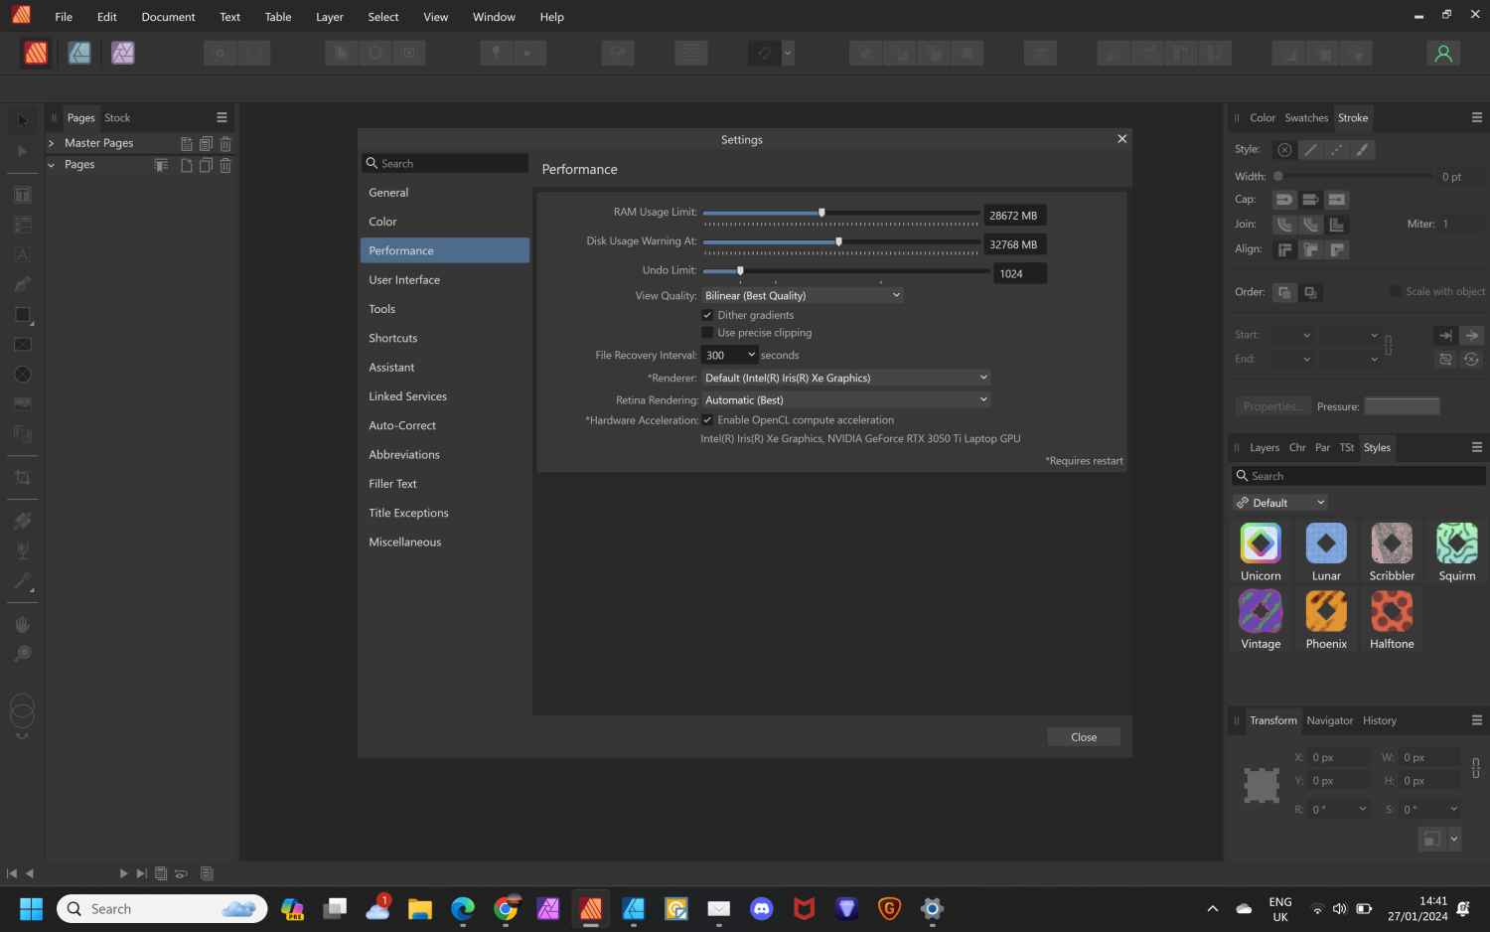Image resolution: width=1490 pixels, height=932 pixels.
Task: Select the Move tool
Action: click(22, 119)
